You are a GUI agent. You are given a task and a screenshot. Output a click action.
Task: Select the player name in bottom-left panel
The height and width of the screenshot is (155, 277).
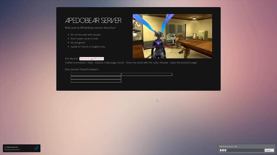pyautogui.click(x=12, y=147)
